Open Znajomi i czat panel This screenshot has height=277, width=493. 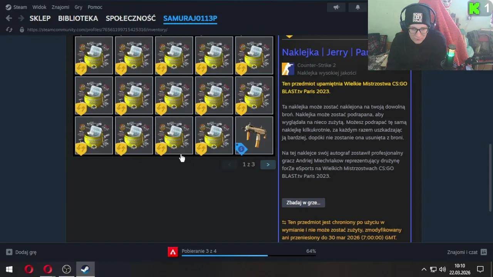(462, 252)
